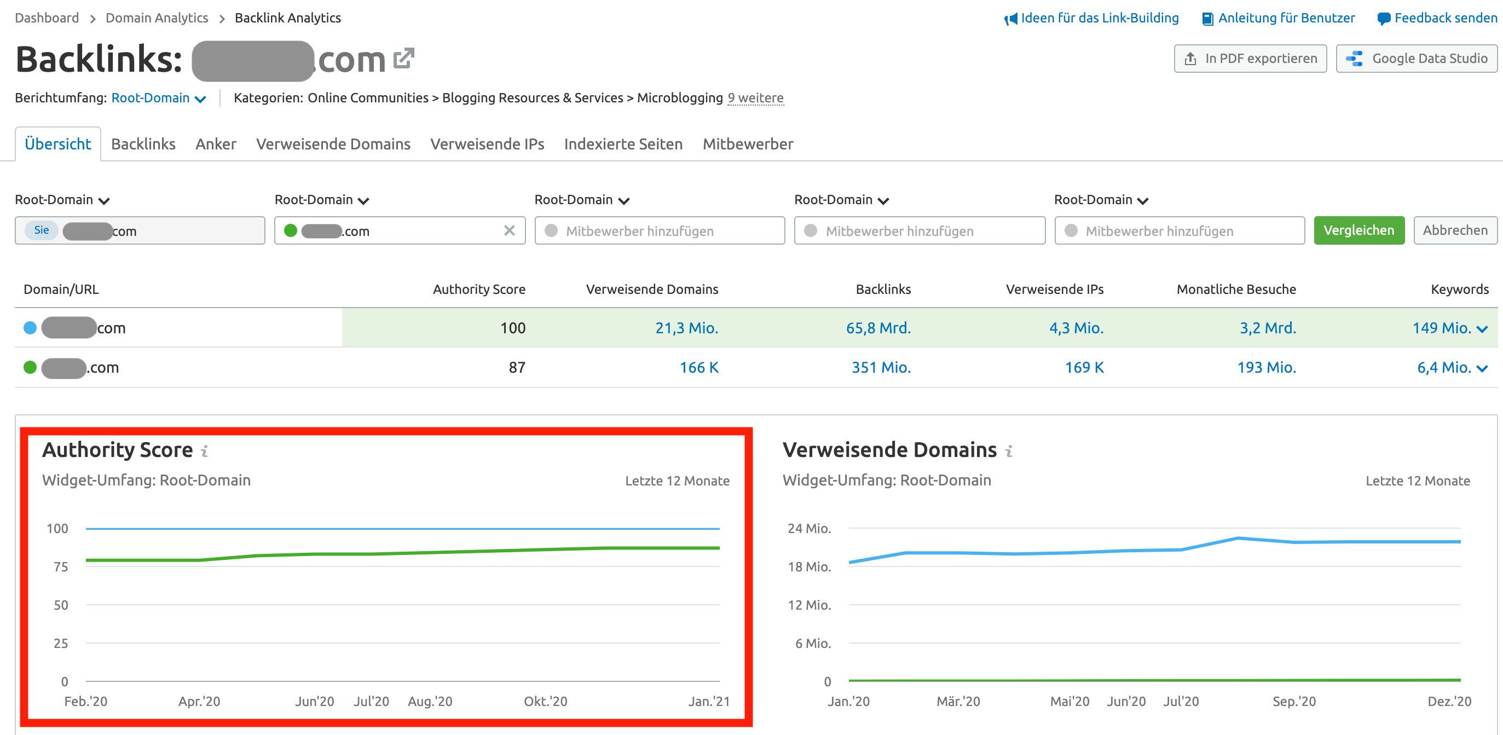This screenshot has width=1503, height=735.
Task: Go to Dashboard breadcrumb
Action: point(47,18)
